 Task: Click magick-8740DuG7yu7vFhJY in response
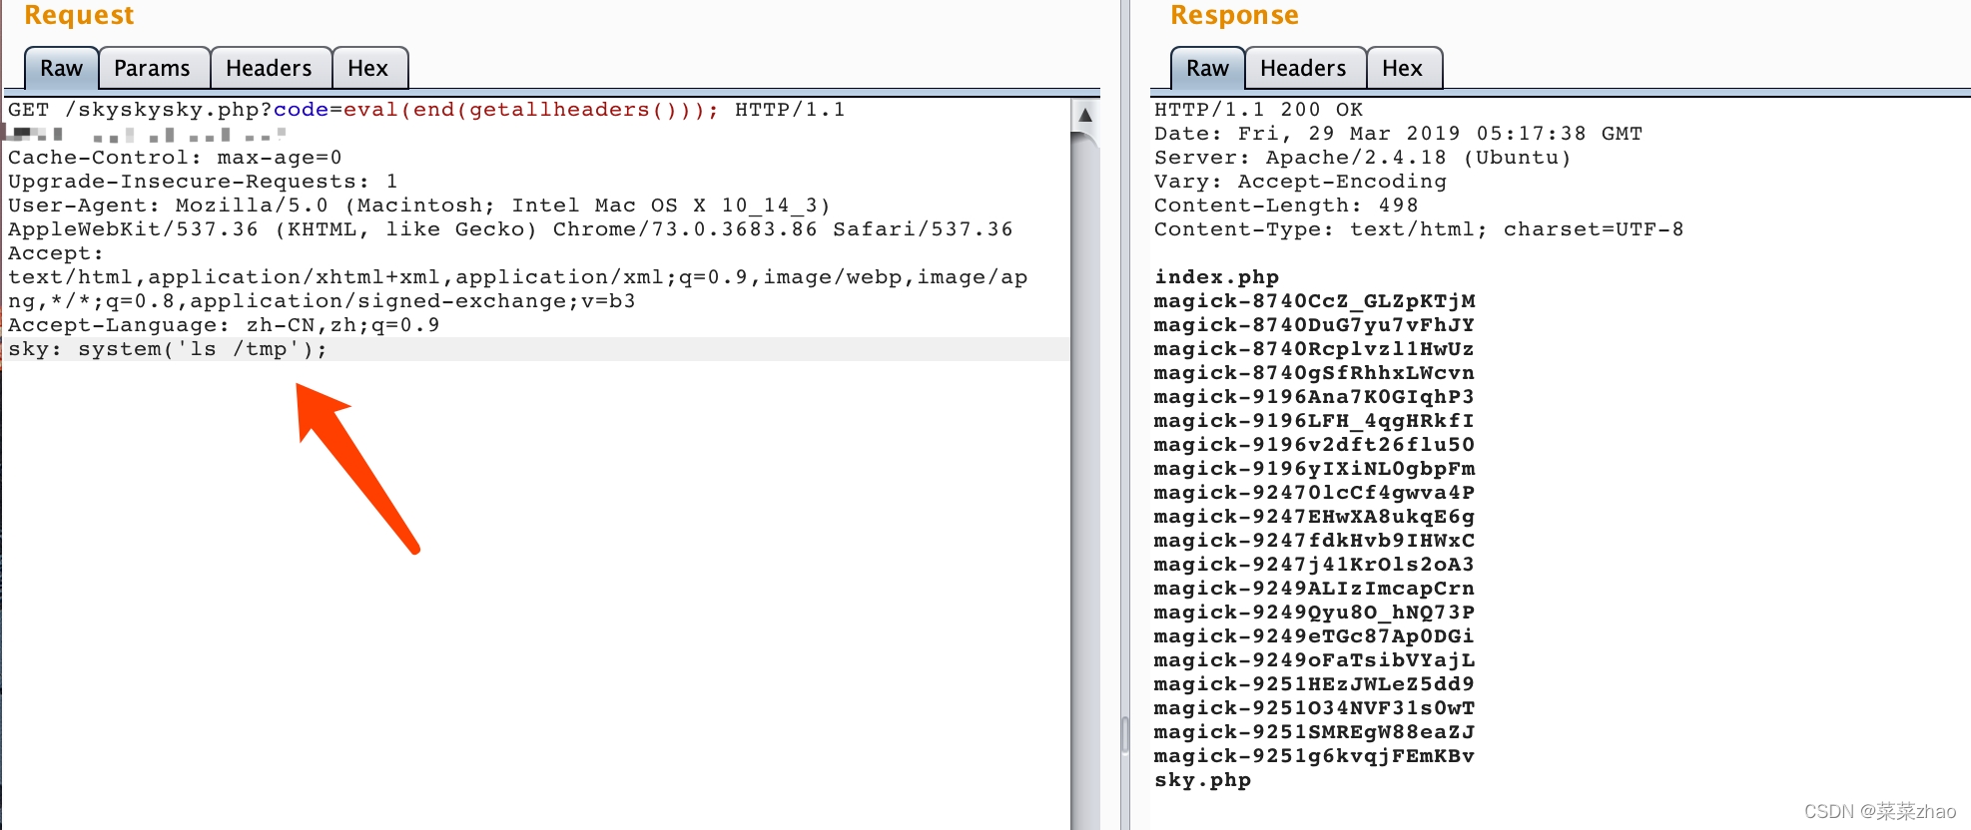(1315, 325)
